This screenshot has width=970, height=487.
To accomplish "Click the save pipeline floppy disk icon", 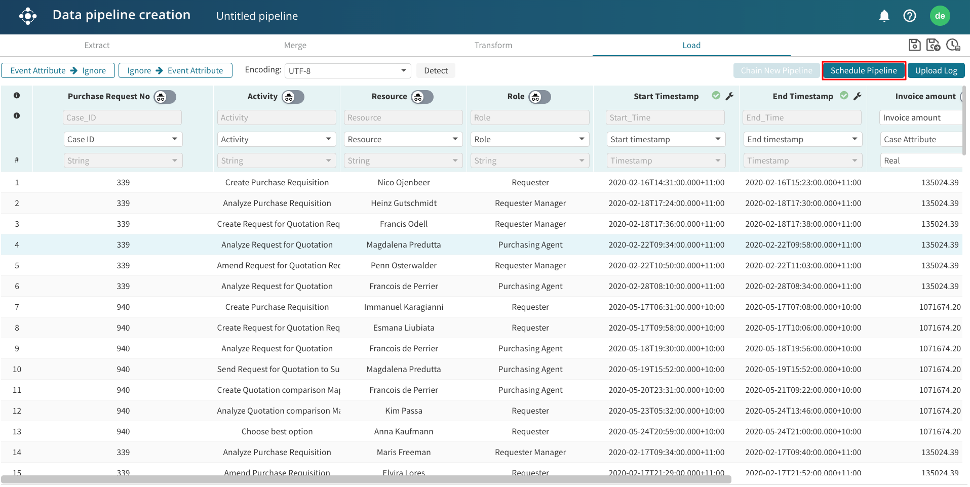I will coord(914,45).
